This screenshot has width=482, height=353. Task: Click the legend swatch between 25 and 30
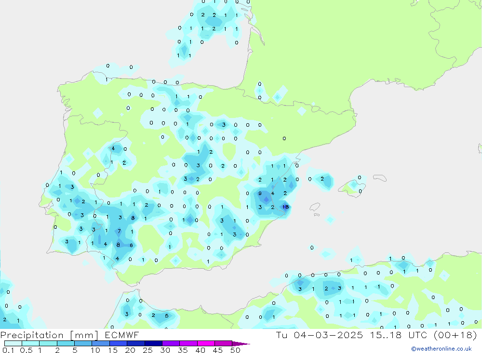tap(153, 343)
